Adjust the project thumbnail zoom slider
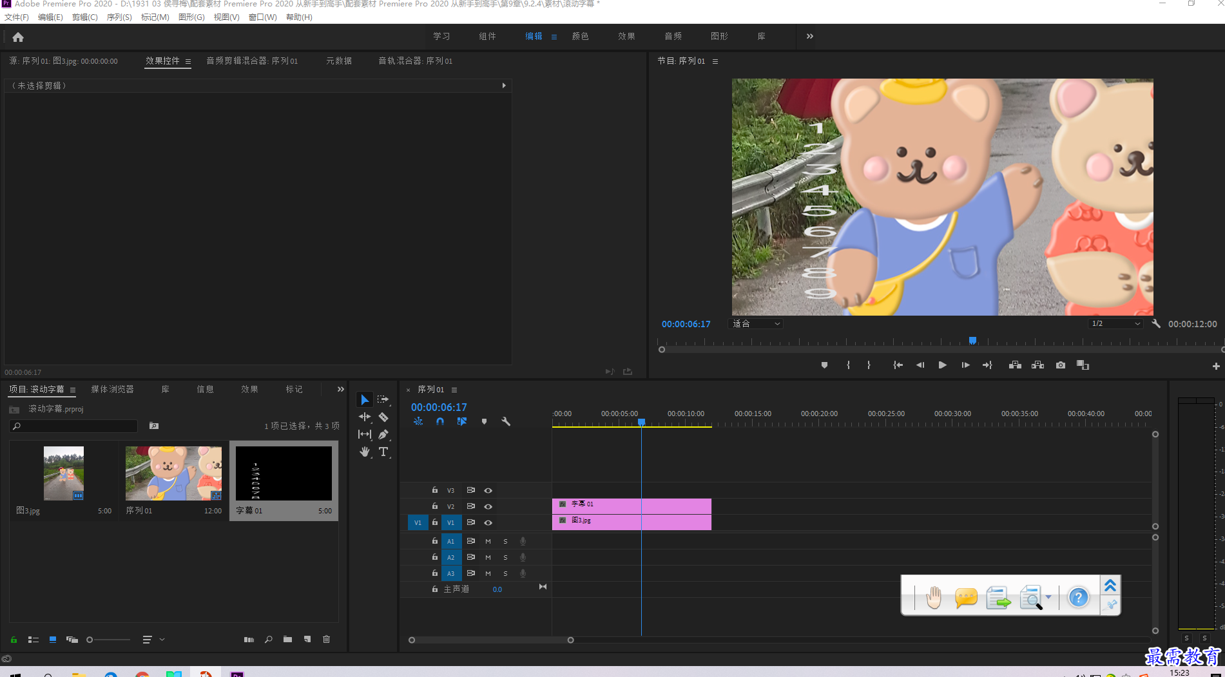The width and height of the screenshot is (1225, 677). (108, 640)
